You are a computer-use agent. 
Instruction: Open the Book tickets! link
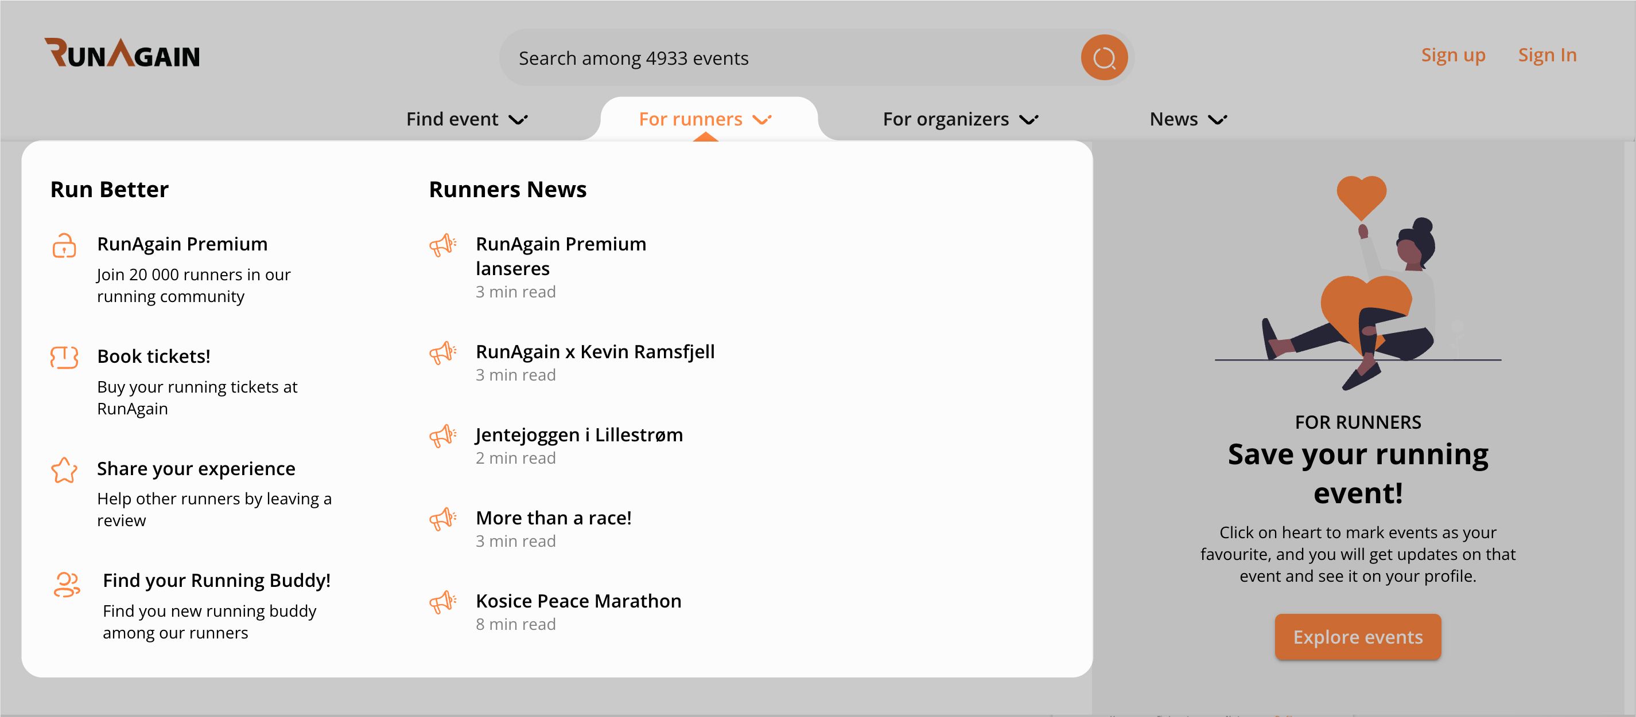click(x=154, y=356)
